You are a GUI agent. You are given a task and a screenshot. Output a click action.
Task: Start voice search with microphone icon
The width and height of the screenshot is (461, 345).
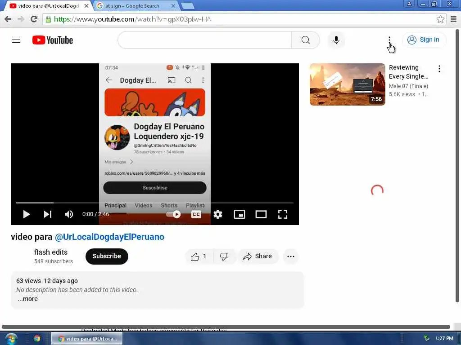coord(336,40)
